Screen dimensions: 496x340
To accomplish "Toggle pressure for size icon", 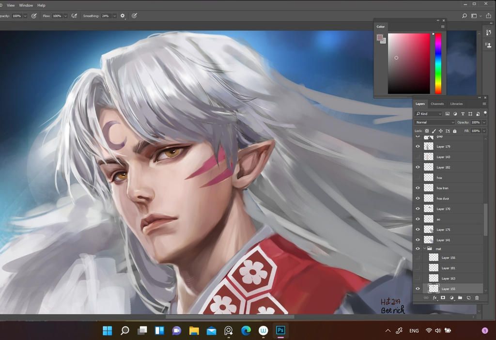I will pos(135,16).
